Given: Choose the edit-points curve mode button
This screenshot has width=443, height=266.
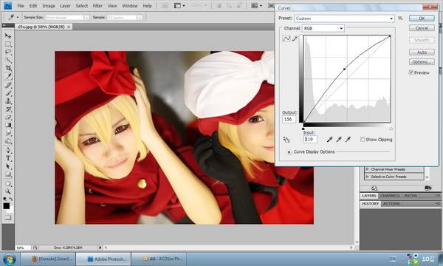Looking at the screenshot, I should (286, 38).
